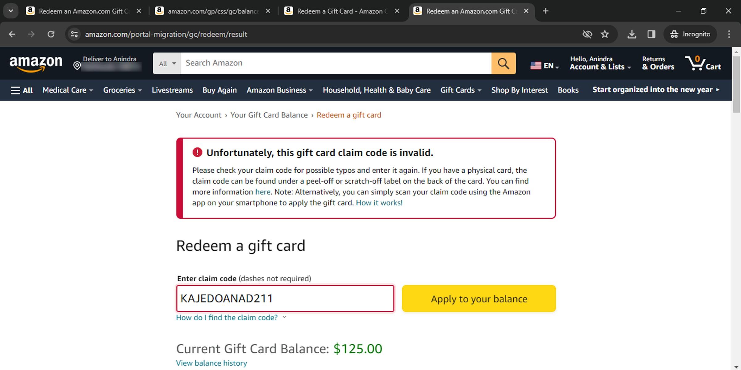Open the search category All dropdown
The height and width of the screenshot is (370, 741).
coord(167,64)
